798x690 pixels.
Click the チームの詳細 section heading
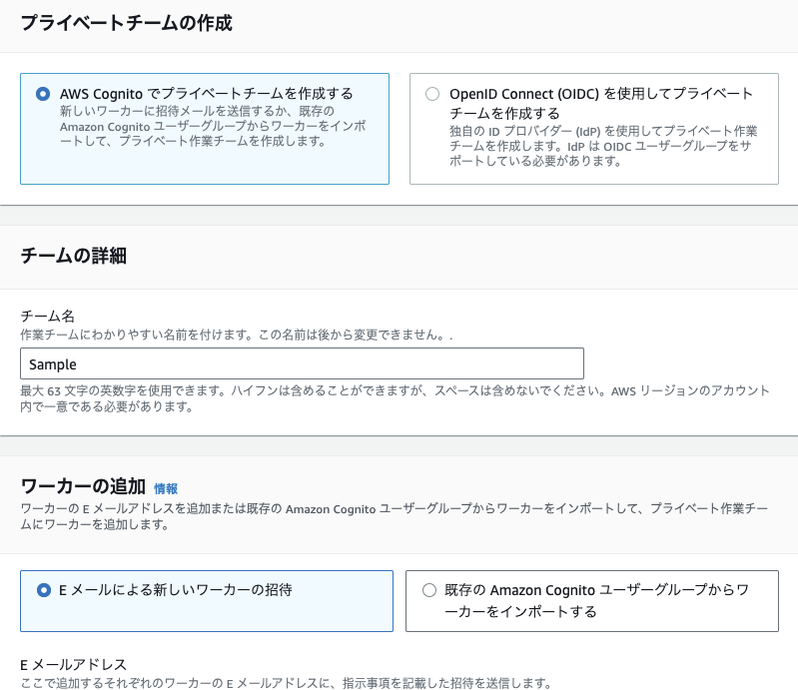coord(73,256)
